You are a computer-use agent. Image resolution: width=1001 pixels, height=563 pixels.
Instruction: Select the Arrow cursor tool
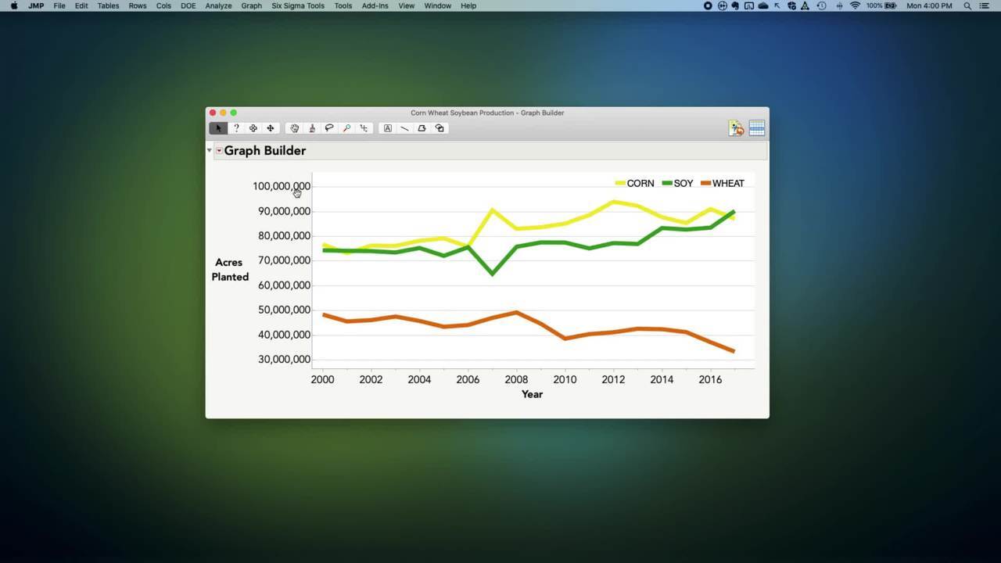(218, 128)
